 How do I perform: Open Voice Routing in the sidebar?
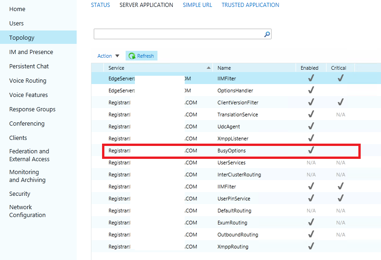tap(28, 80)
